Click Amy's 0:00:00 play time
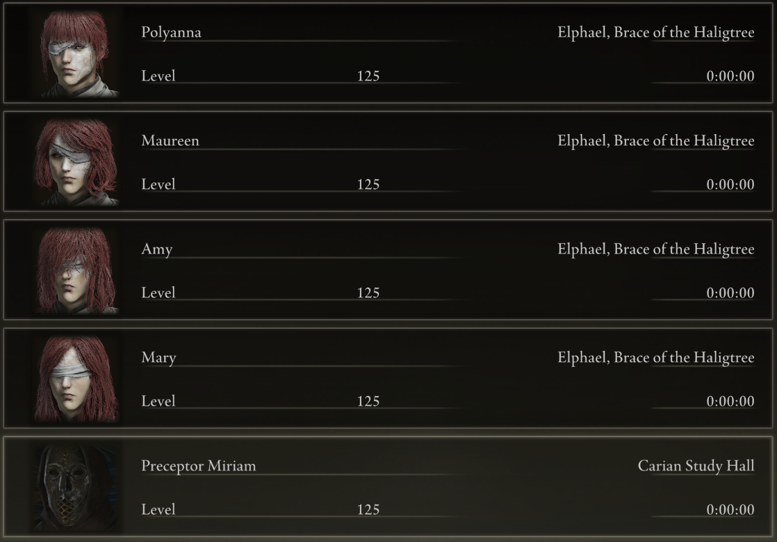This screenshot has height=542, width=777. 730,293
